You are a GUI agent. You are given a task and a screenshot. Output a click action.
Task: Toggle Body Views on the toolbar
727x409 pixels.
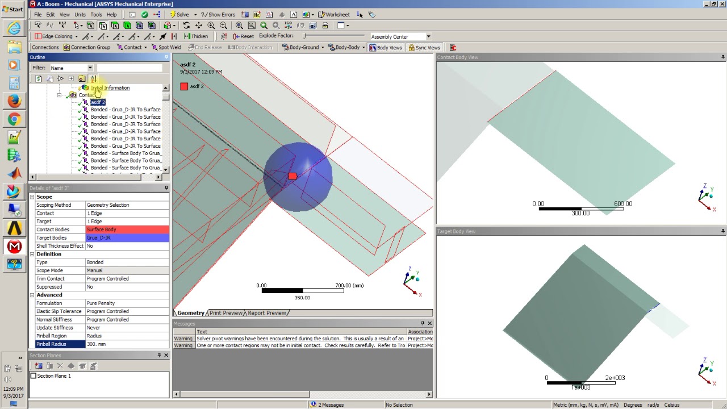(386, 48)
